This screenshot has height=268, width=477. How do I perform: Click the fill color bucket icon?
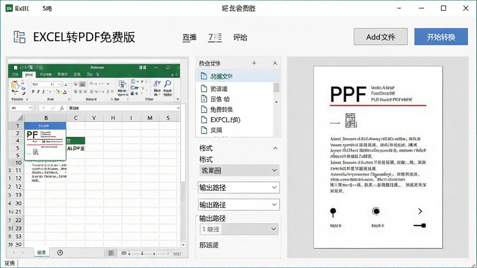58,92
